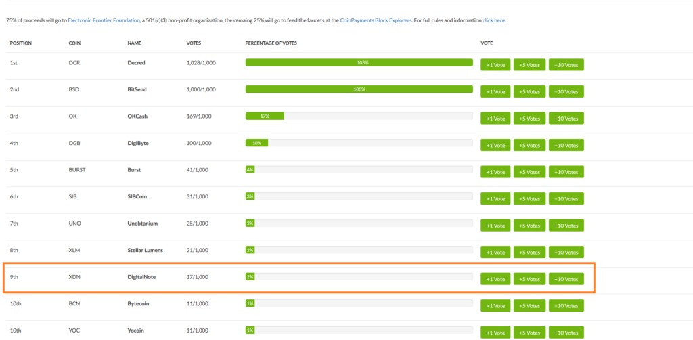Image resolution: width=693 pixels, height=340 pixels.
Task: Click the XDN coin symbol
Action: [x=74, y=277]
